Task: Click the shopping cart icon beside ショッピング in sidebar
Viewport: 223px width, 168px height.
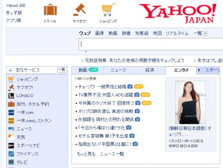Action: tap(11, 79)
